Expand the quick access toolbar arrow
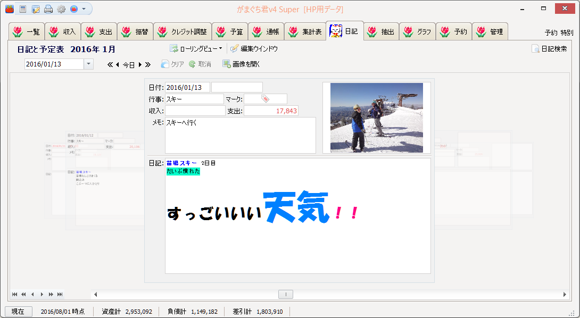 84,9
